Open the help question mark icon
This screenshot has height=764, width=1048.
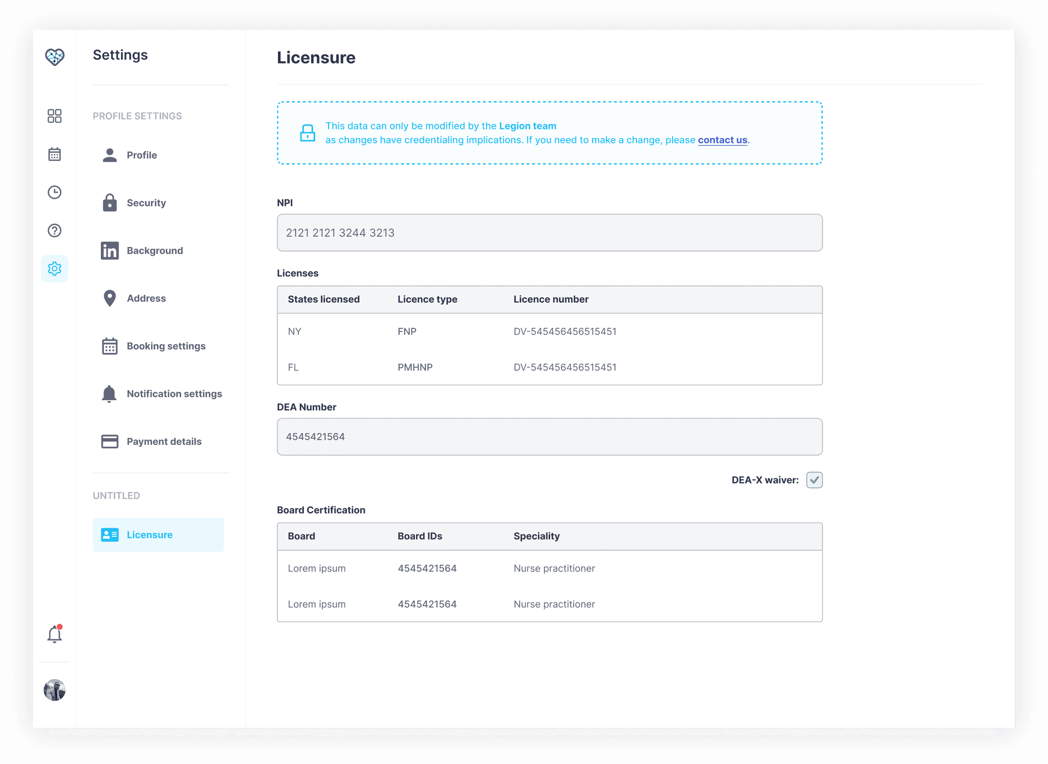pyautogui.click(x=55, y=231)
